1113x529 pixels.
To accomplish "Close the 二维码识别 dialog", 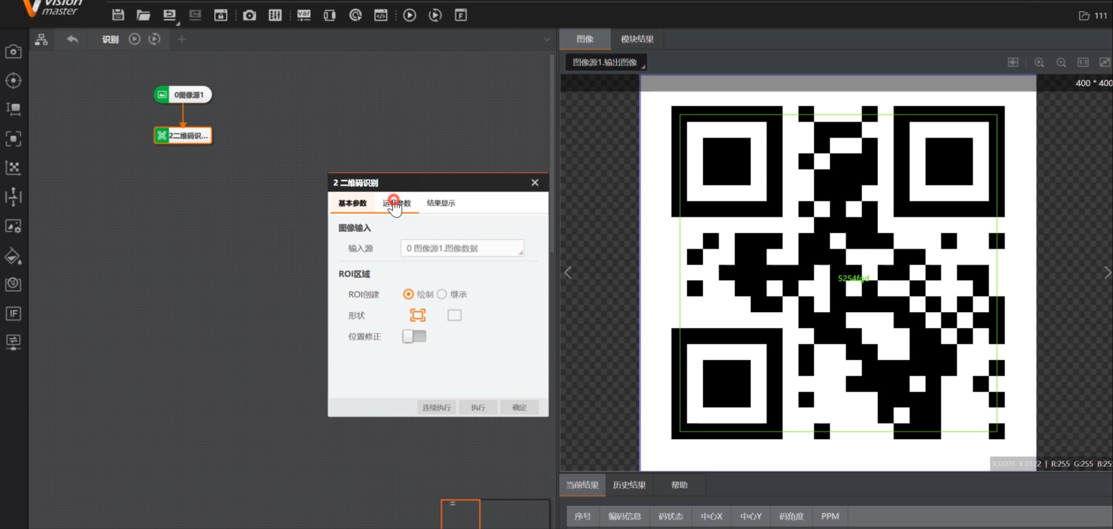I will (535, 182).
